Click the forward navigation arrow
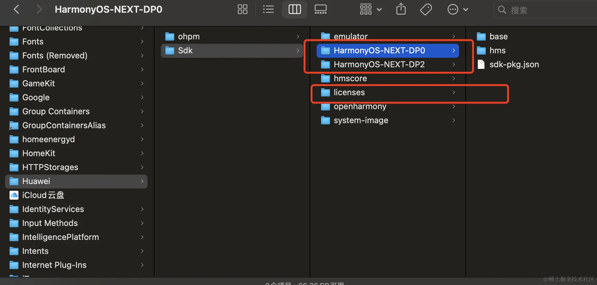Image resolution: width=597 pixels, height=285 pixels. tap(39, 10)
